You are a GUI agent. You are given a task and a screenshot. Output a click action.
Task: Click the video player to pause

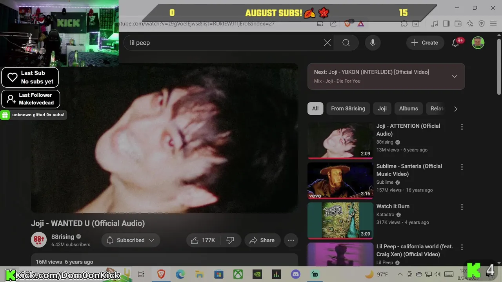(165, 138)
